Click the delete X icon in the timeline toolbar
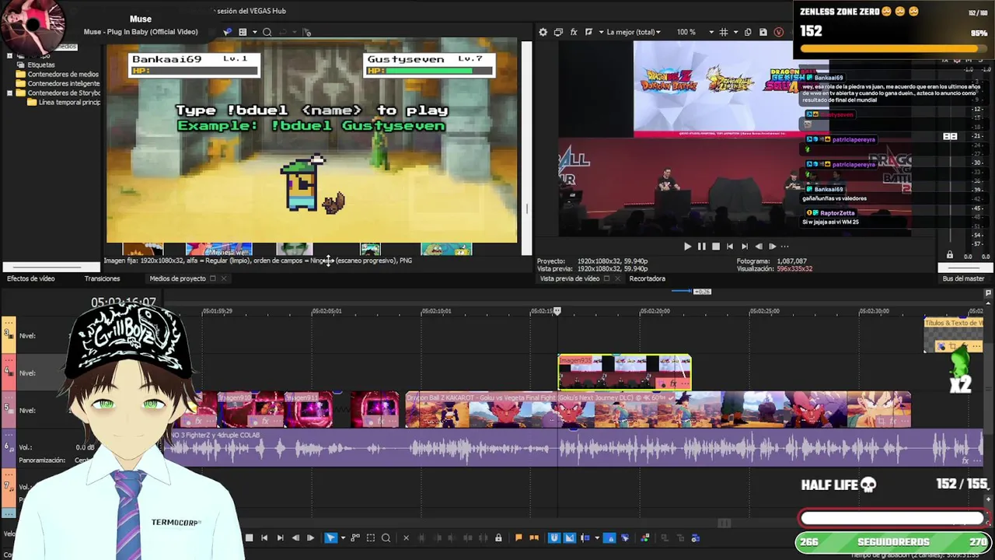 [406, 537]
